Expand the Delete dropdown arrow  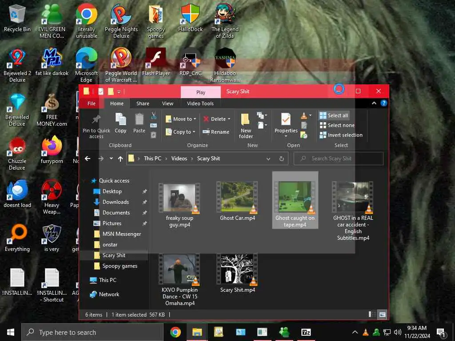[x=229, y=119]
